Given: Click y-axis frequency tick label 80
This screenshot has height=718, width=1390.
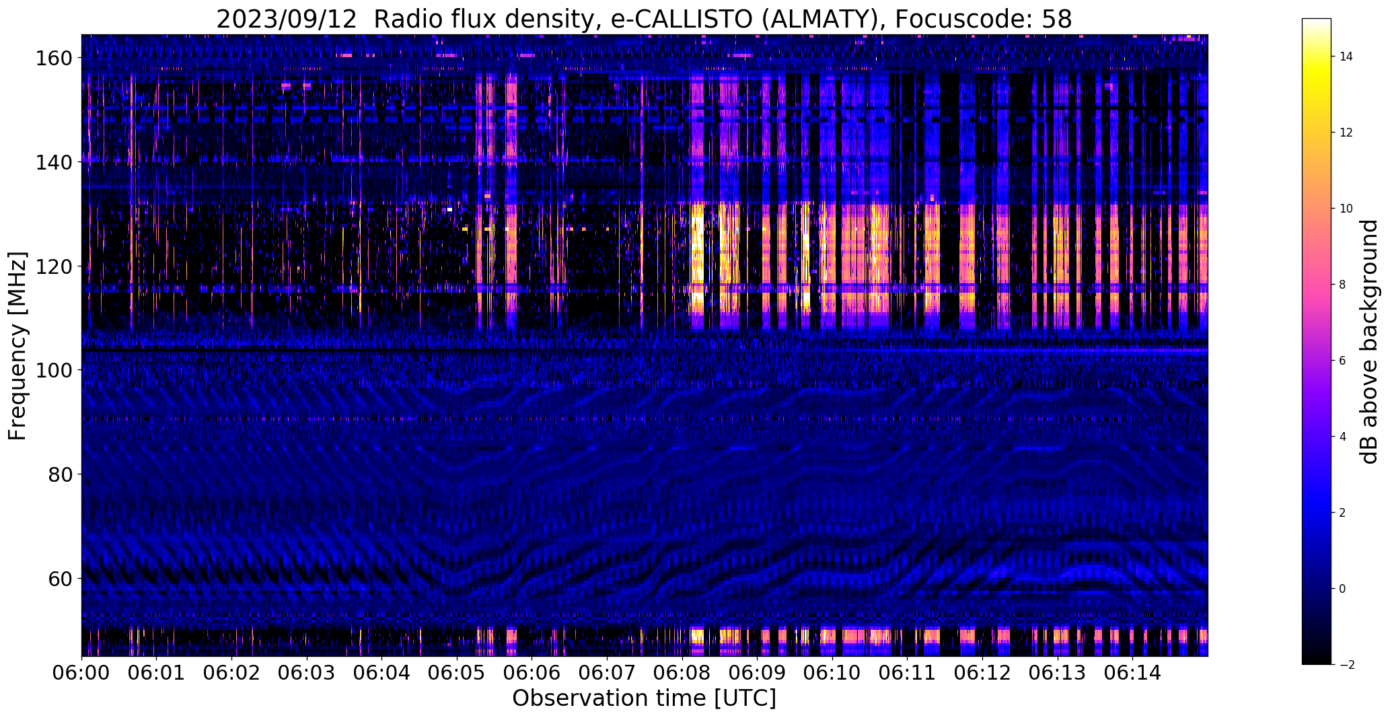Looking at the screenshot, I should (x=59, y=474).
